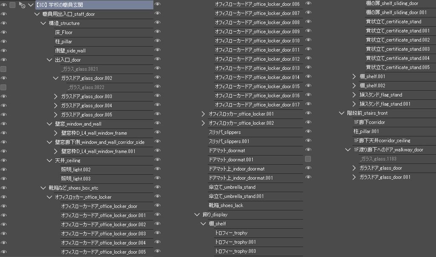This screenshot has height=257, width=436.
Task: Select 賞状立て_certificate_stand.005
Action: tap(400, 67)
